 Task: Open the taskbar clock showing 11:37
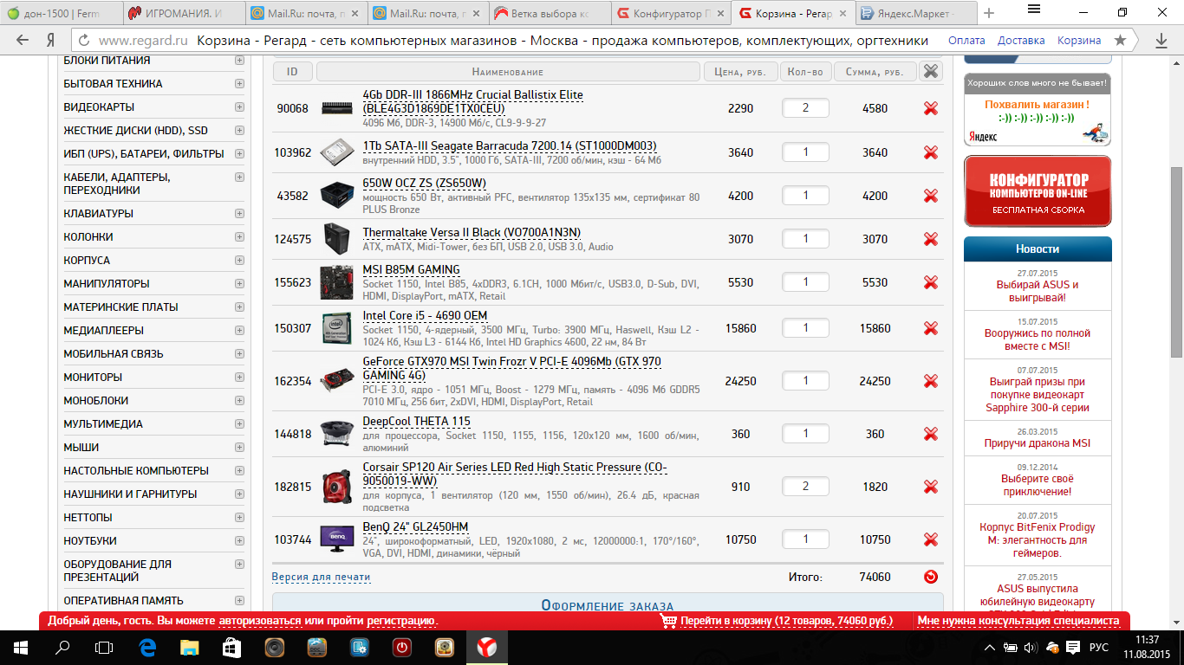[x=1147, y=647]
